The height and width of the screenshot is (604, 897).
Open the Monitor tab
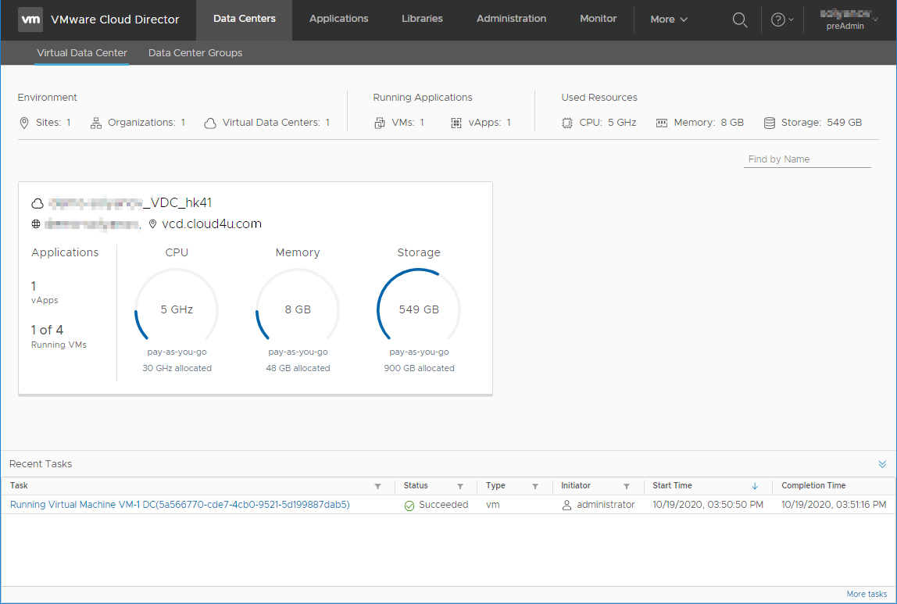point(598,19)
